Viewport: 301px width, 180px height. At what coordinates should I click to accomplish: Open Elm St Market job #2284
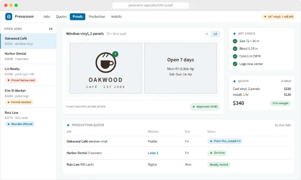click(28, 97)
